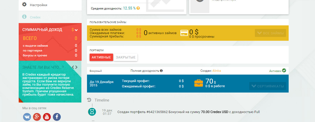Click the Timeline history icon
Viewport: 315px width, 122px height.
[89, 100]
